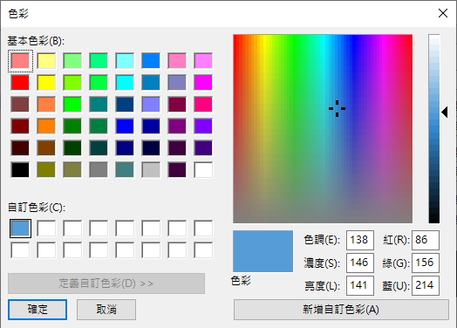Viewport: 457px width, 328px height.
Task: Pick the white basic color swatch
Action: coord(203,170)
